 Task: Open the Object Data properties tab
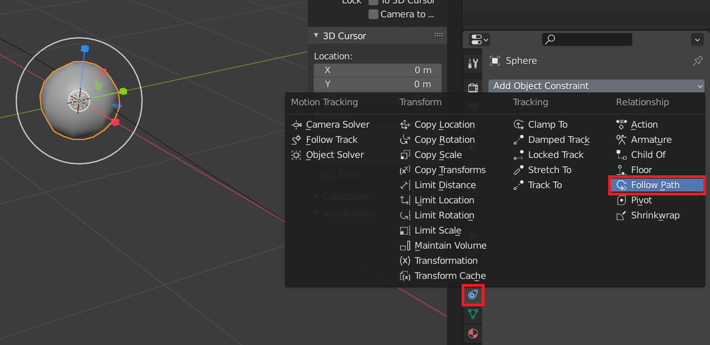[x=473, y=314]
